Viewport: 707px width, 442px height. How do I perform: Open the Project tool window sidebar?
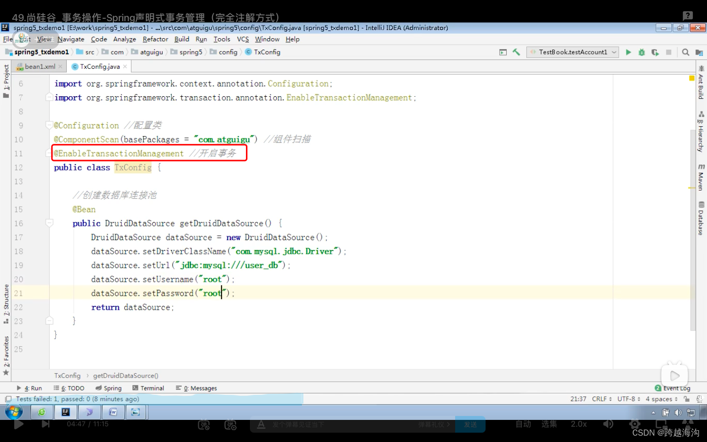(6, 81)
